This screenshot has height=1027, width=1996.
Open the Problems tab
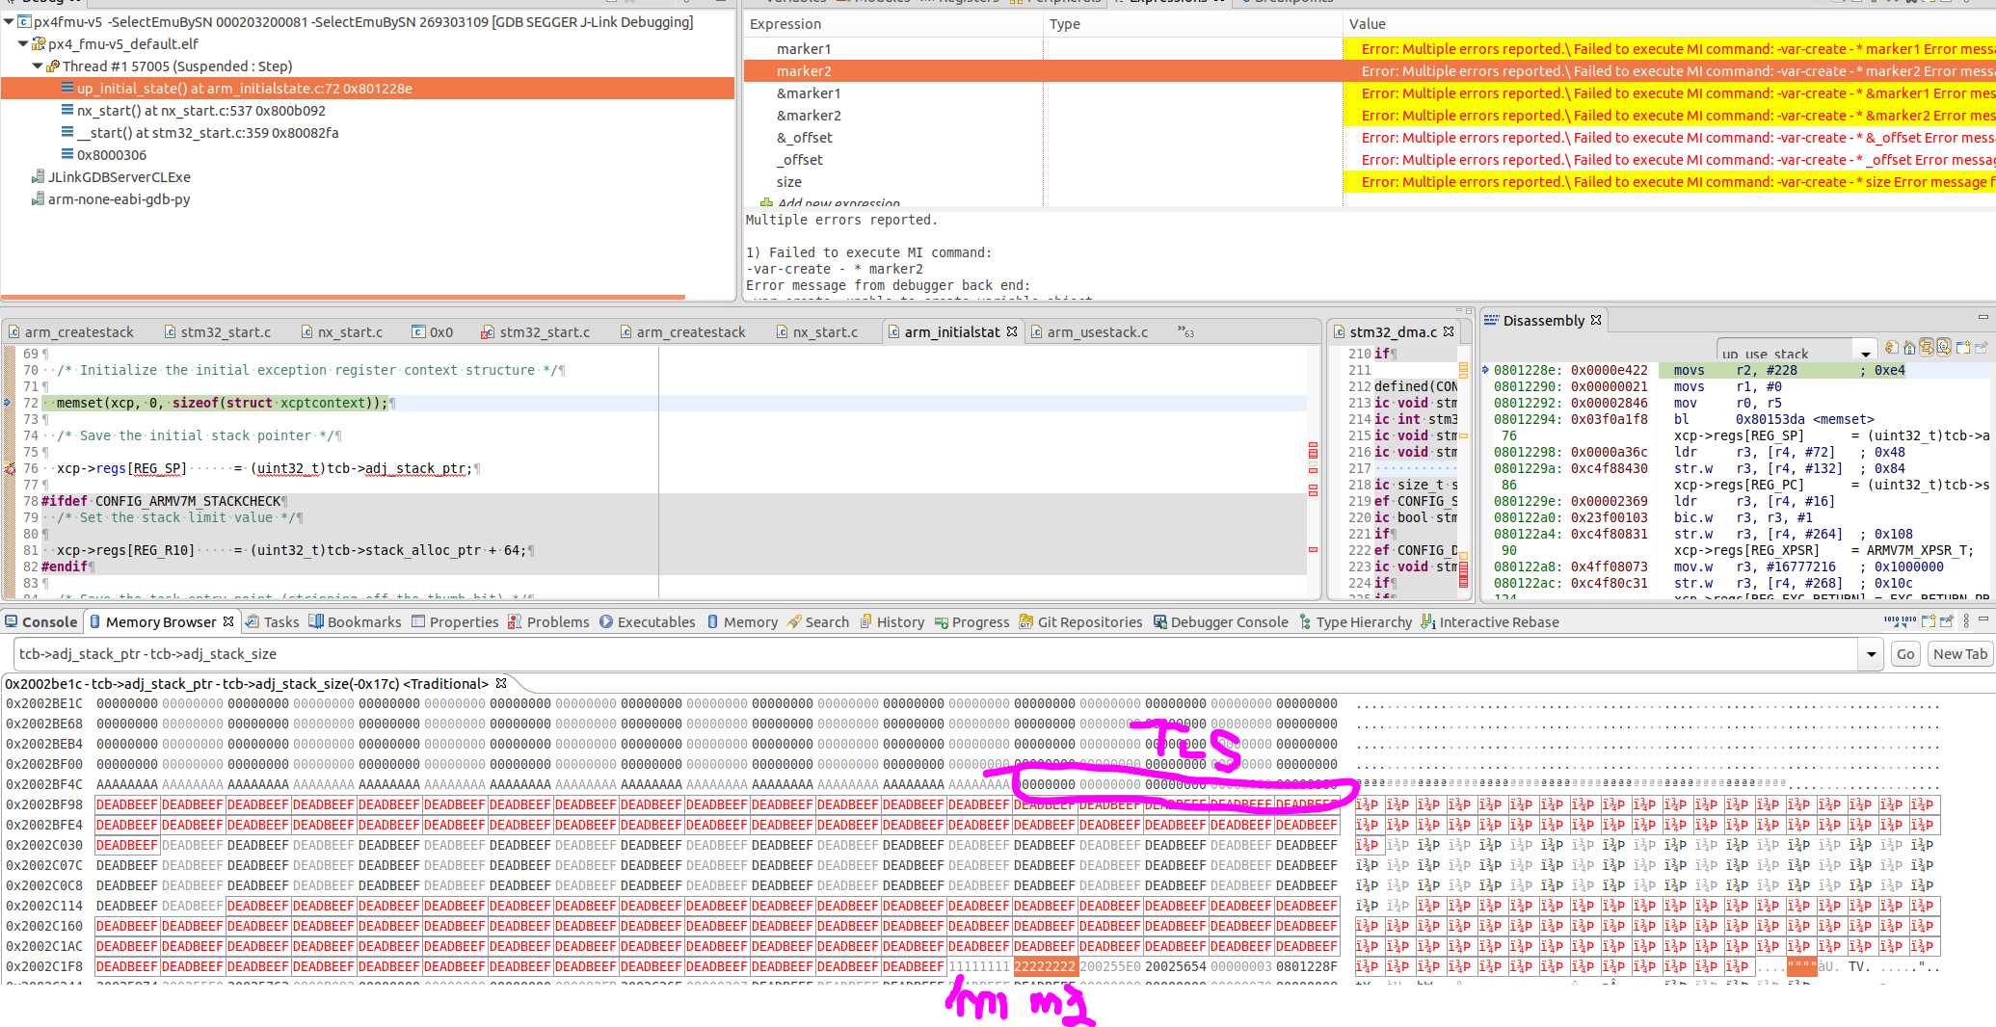click(x=548, y=622)
